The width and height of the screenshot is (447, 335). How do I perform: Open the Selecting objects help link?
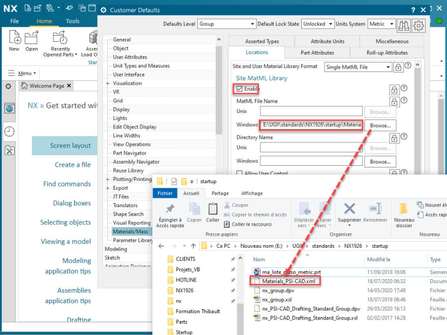[65, 222]
